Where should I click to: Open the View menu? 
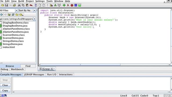(x=14, y=1)
